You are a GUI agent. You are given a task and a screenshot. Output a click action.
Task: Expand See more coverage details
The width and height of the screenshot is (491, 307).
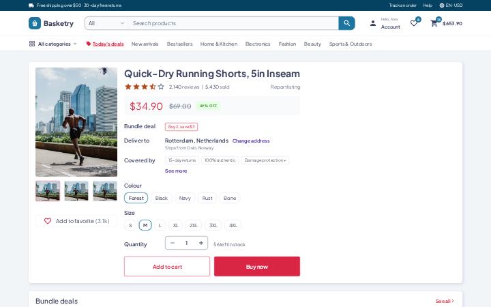[176, 171]
